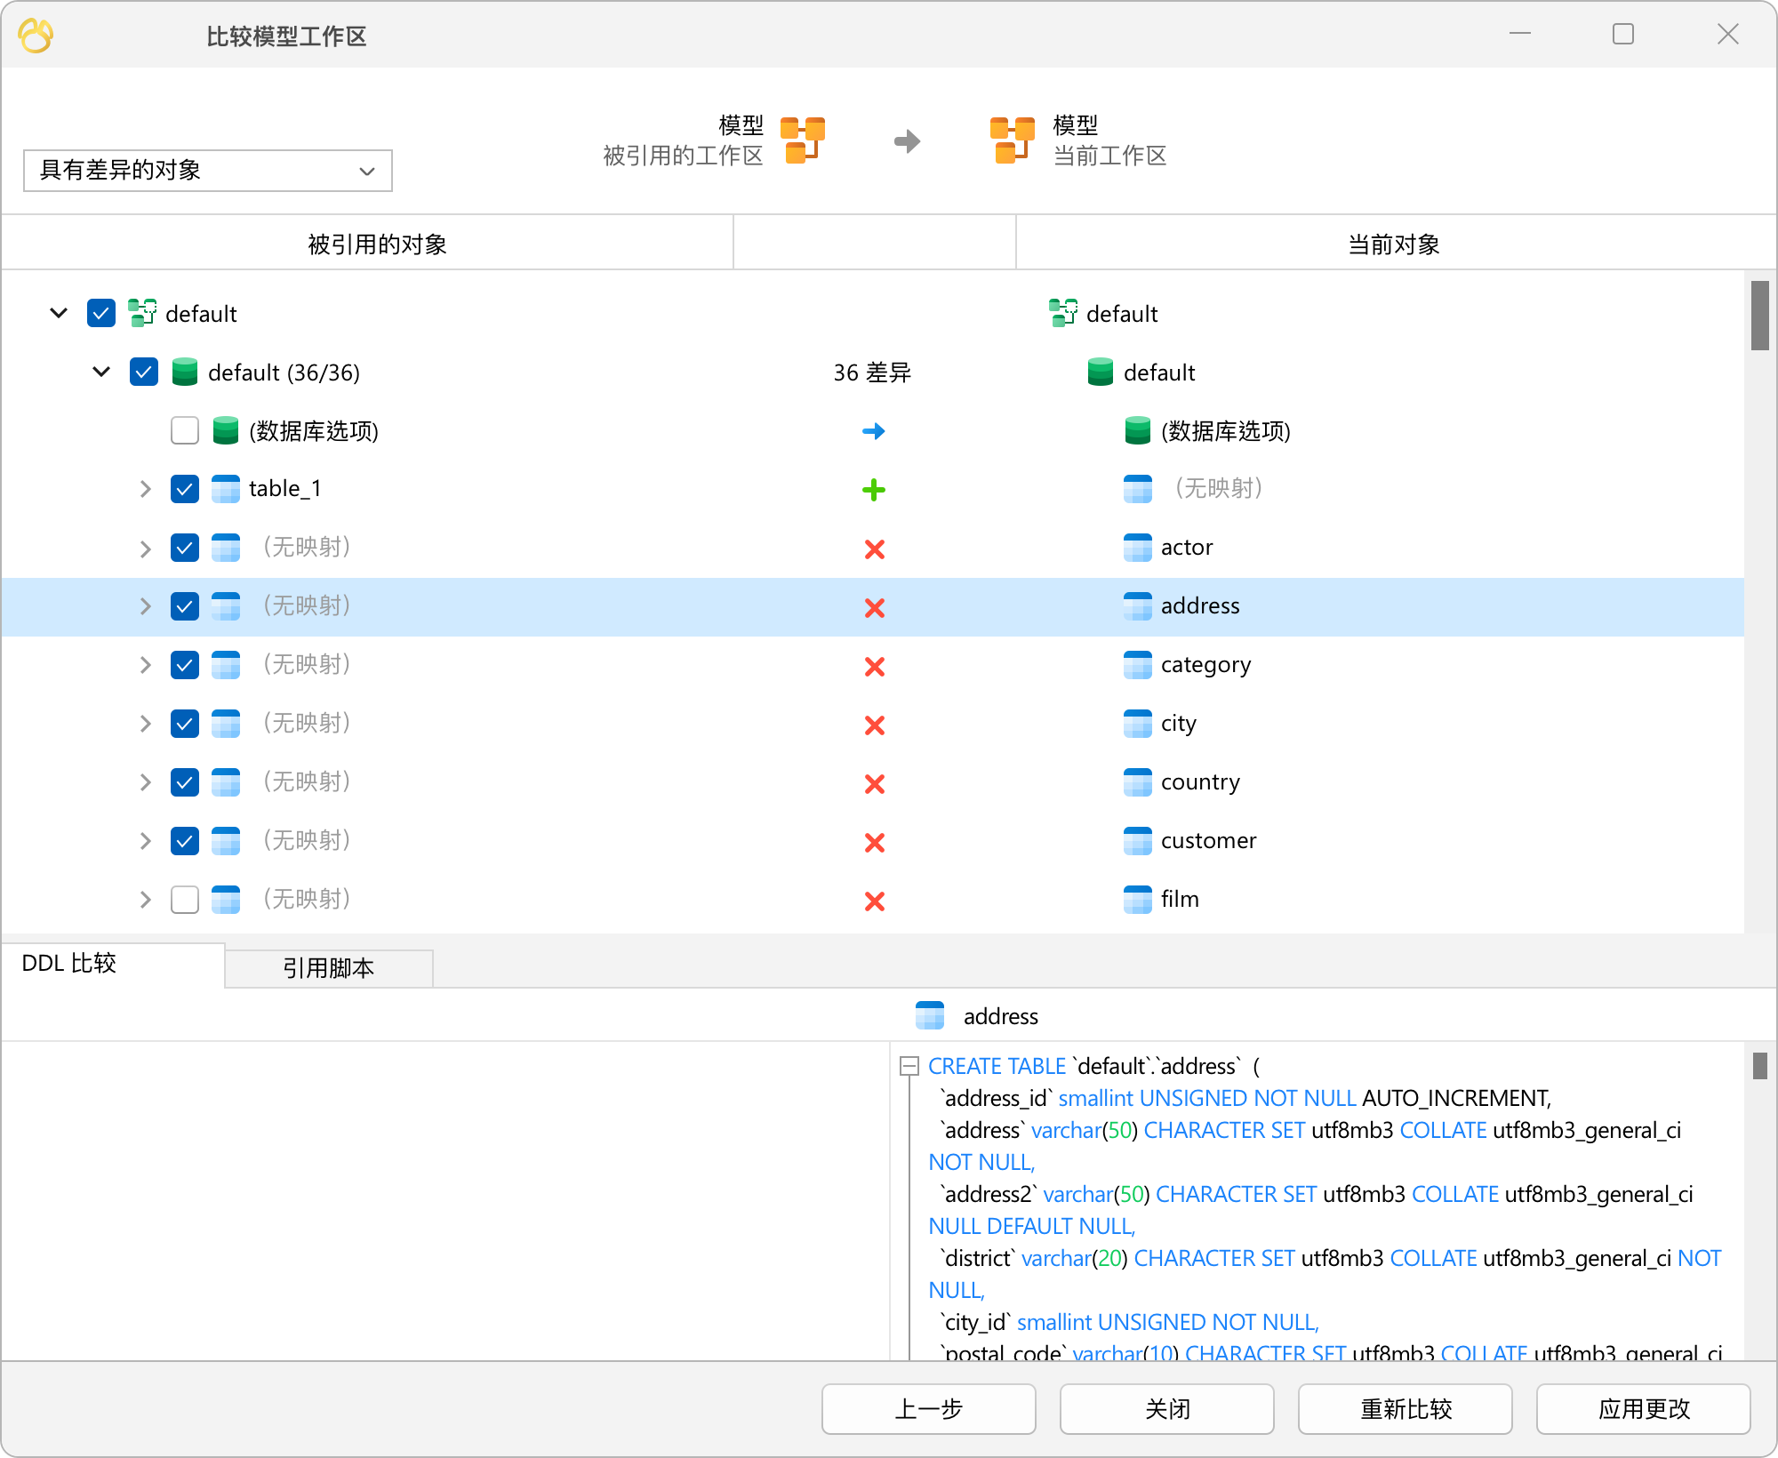Switch to the 引用脚本 tab
Screen dimensions: 1778x1458
tap(328, 968)
